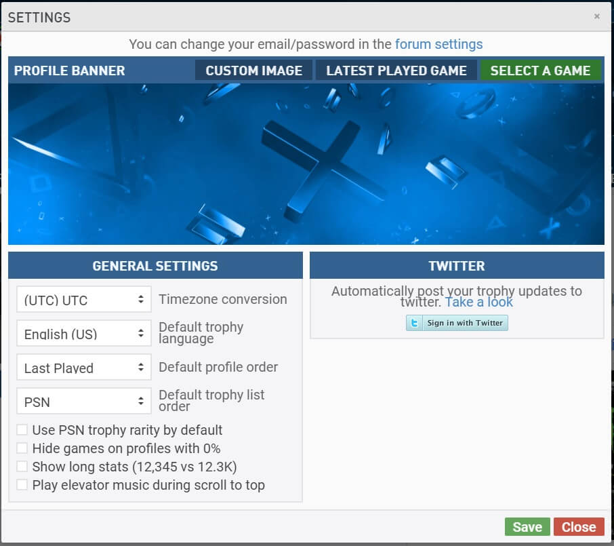The height and width of the screenshot is (546, 614).
Task: Close the Settings dialog with the X
Action: pyautogui.click(x=597, y=16)
